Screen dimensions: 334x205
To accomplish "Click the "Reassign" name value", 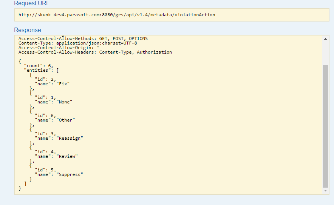I will pyautogui.click(x=70, y=138).
